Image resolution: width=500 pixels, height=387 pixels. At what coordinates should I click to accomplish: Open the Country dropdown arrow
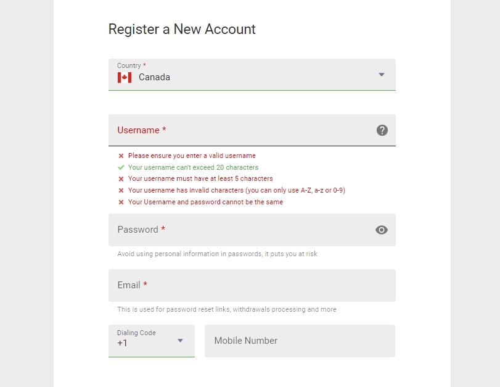[x=382, y=75]
